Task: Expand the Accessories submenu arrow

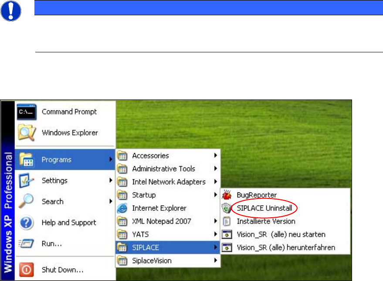Action: point(216,155)
